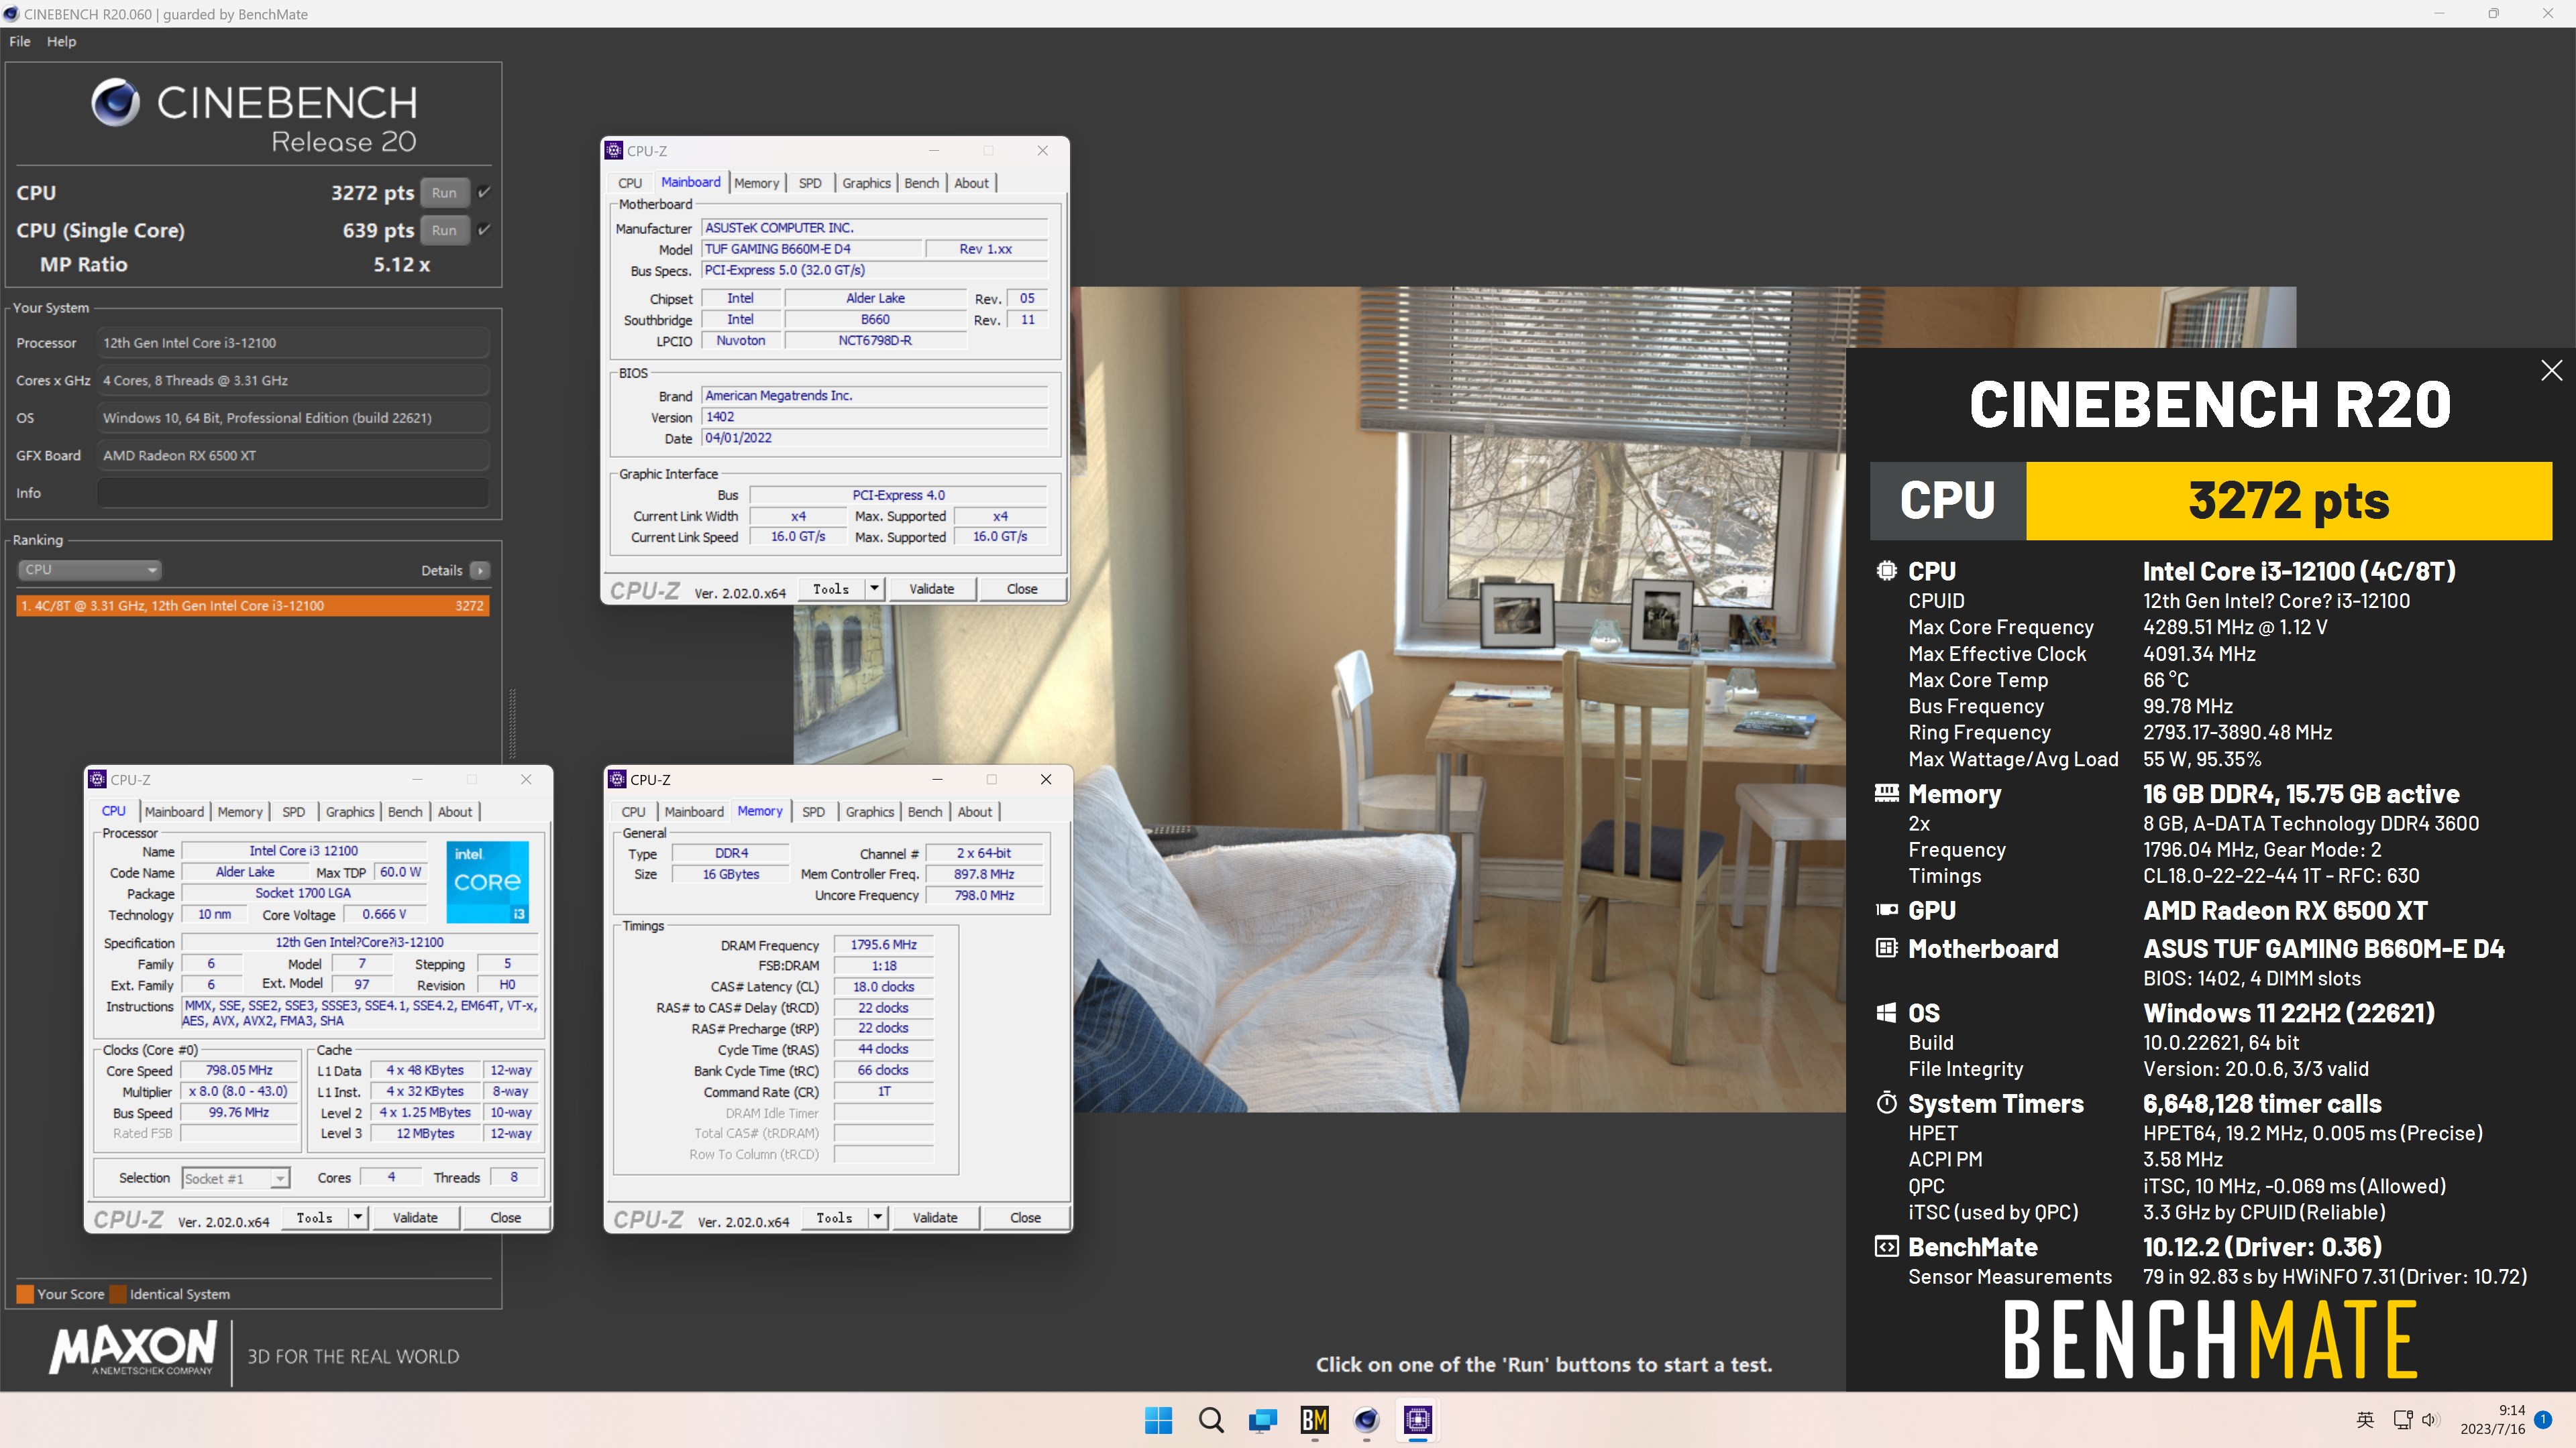Image resolution: width=2576 pixels, height=1448 pixels.
Task: Click the empty Info input field
Action: 293,493
